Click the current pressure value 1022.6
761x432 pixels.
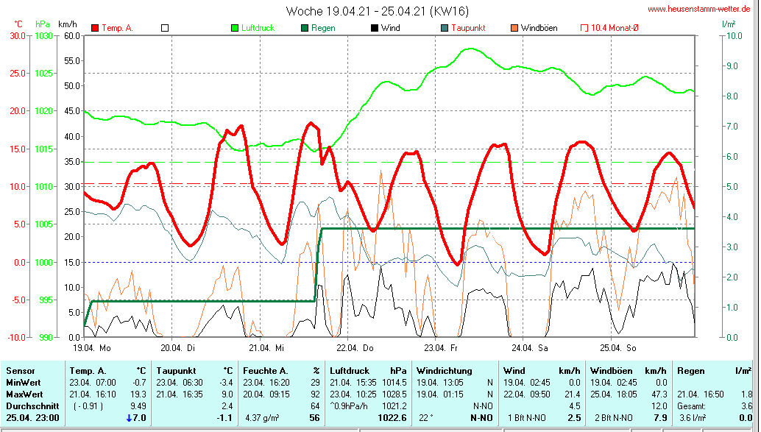(392, 418)
